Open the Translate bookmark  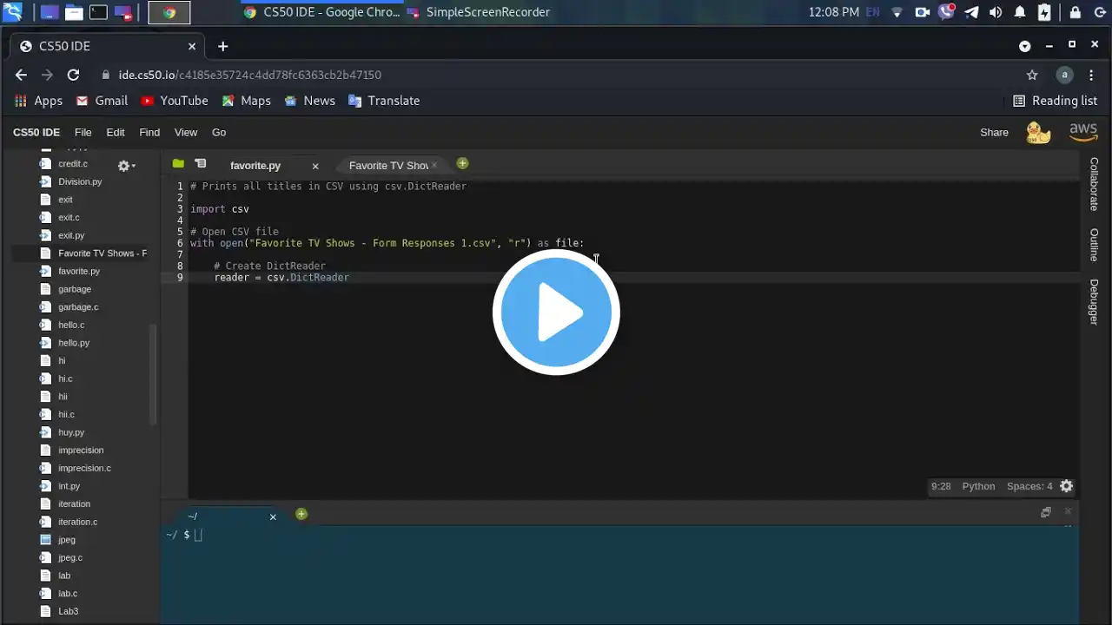coord(384,101)
